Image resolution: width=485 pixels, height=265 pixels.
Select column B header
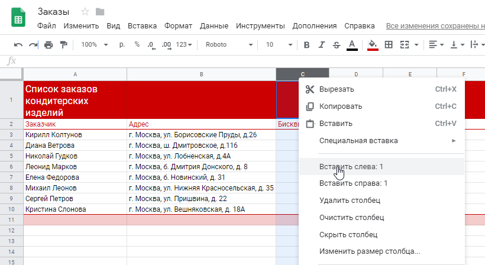click(201, 74)
